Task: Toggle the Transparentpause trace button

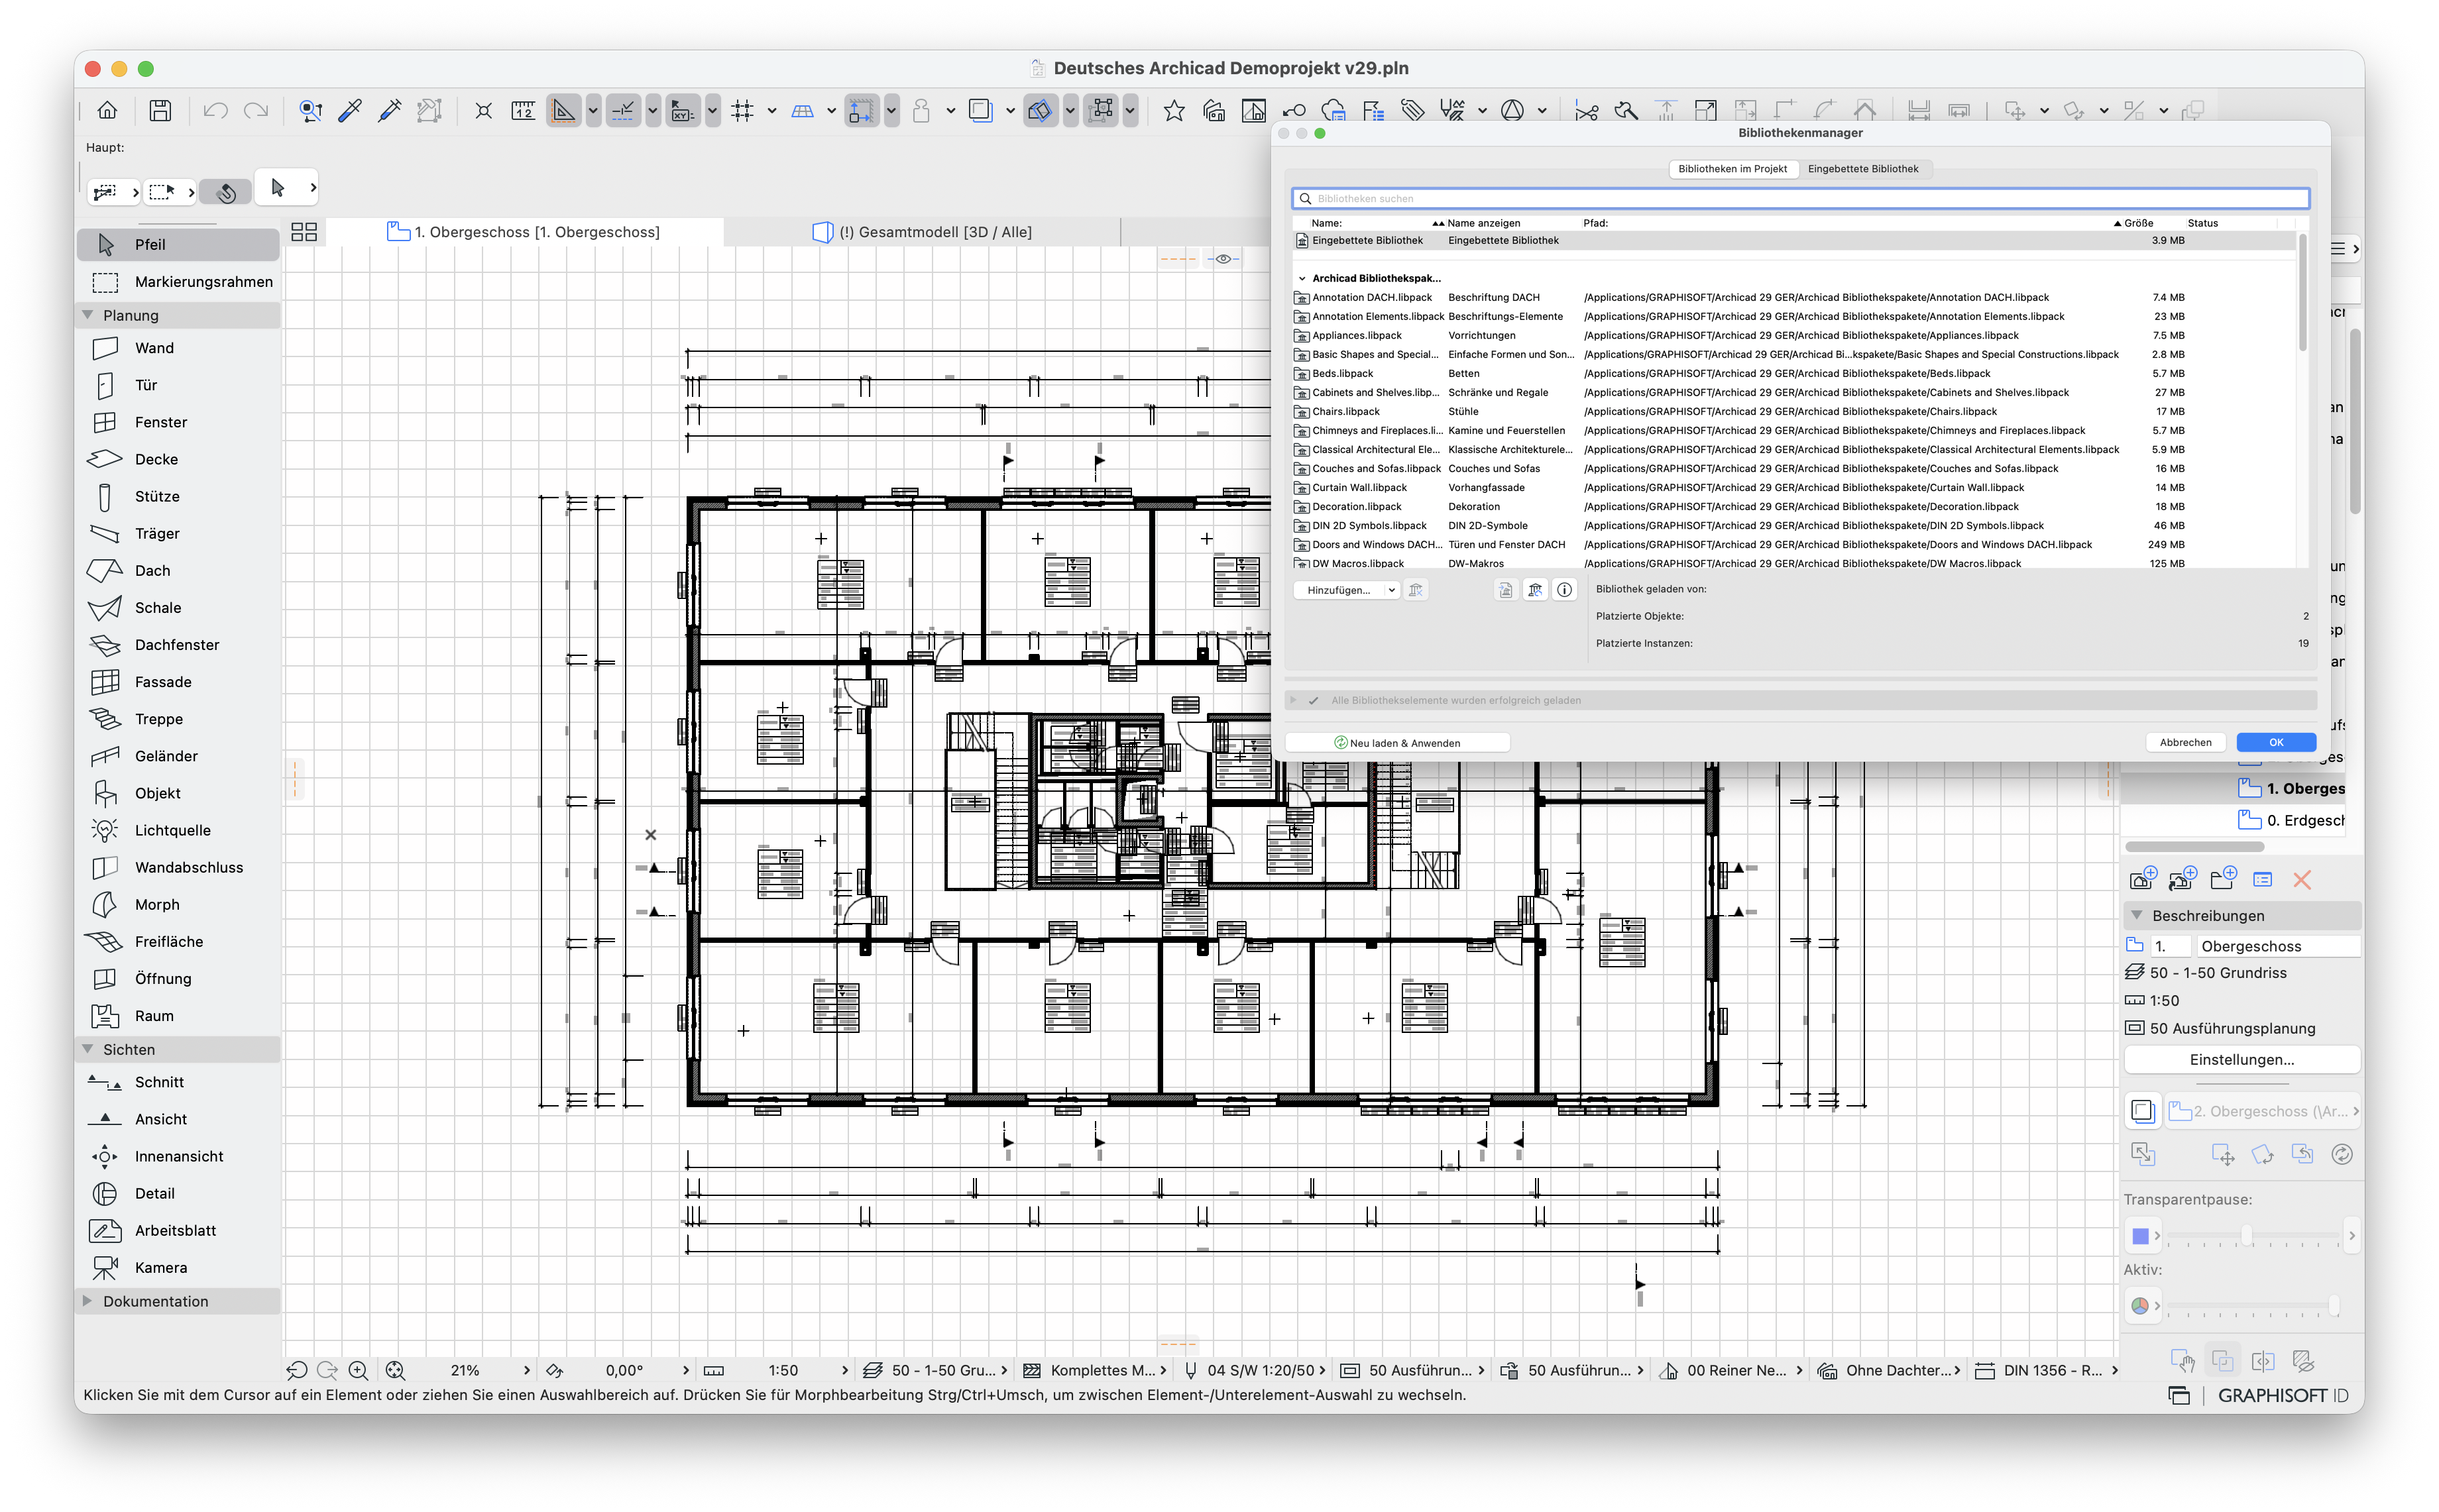Action: (x=2142, y=1111)
